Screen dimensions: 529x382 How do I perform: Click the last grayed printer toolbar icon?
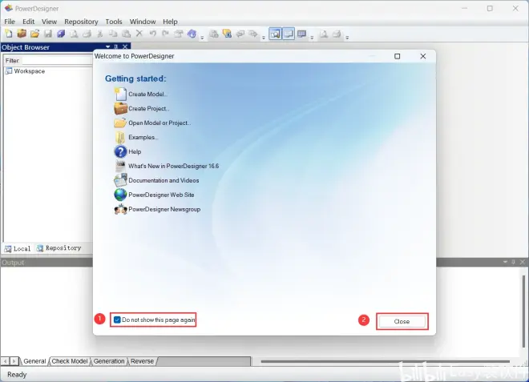click(x=337, y=34)
